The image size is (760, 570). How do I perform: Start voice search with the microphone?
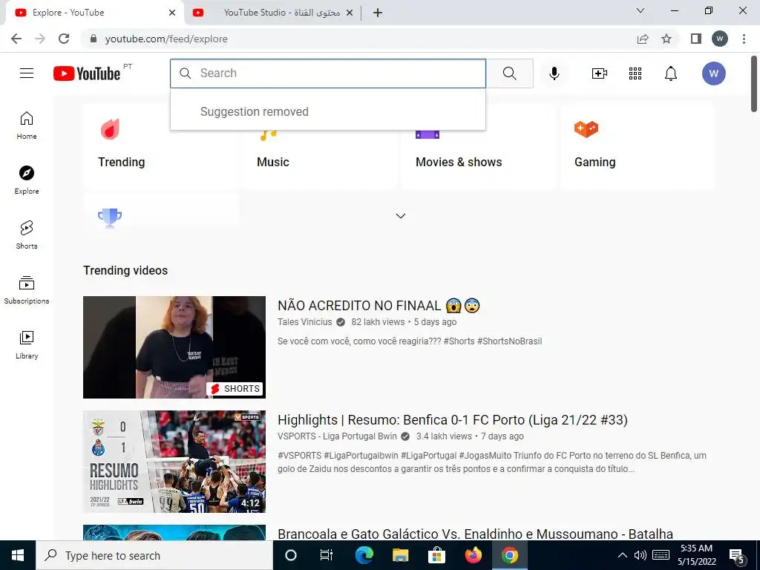coord(554,73)
